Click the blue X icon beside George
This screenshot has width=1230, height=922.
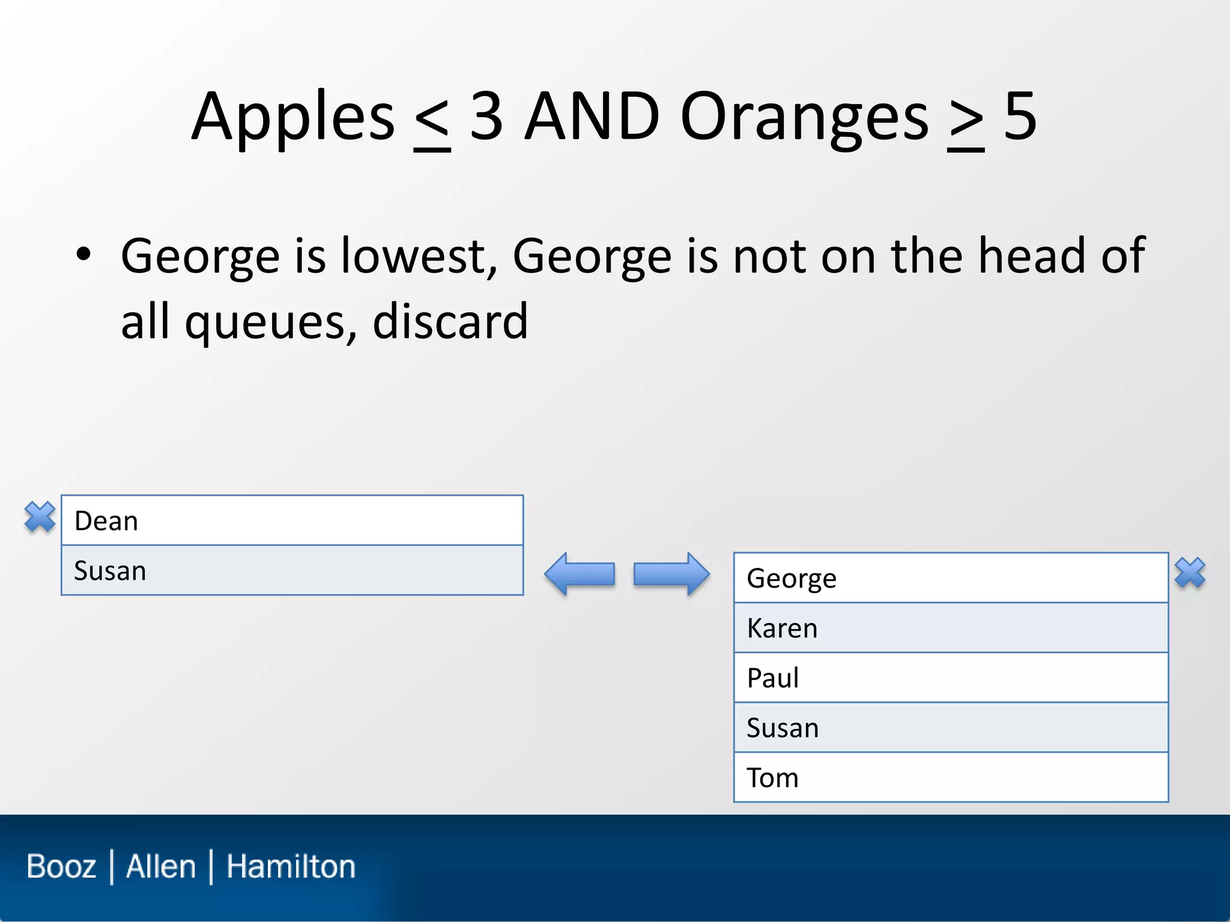click(1190, 573)
